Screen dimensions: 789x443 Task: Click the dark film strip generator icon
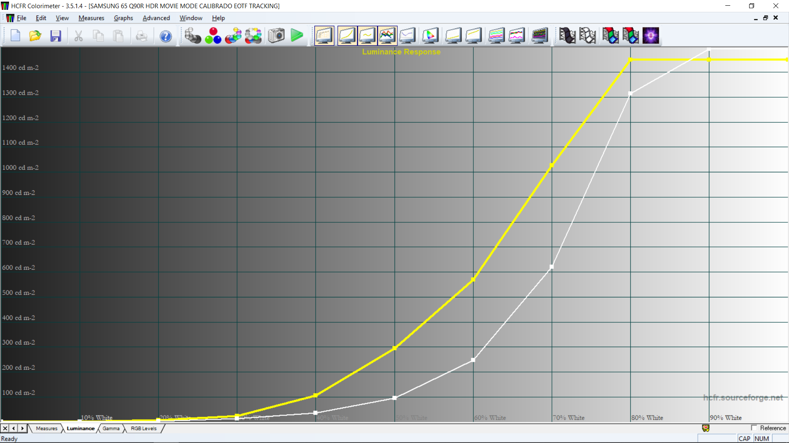click(567, 36)
